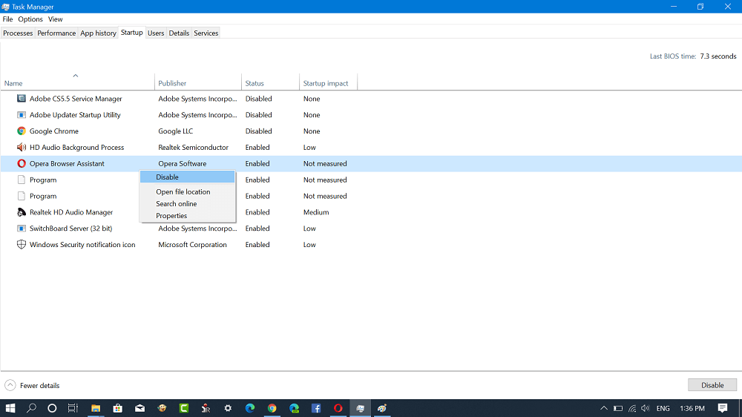Screen dimensions: 742x417
Task: Click the Medium startup impact value
Action: pos(316,212)
